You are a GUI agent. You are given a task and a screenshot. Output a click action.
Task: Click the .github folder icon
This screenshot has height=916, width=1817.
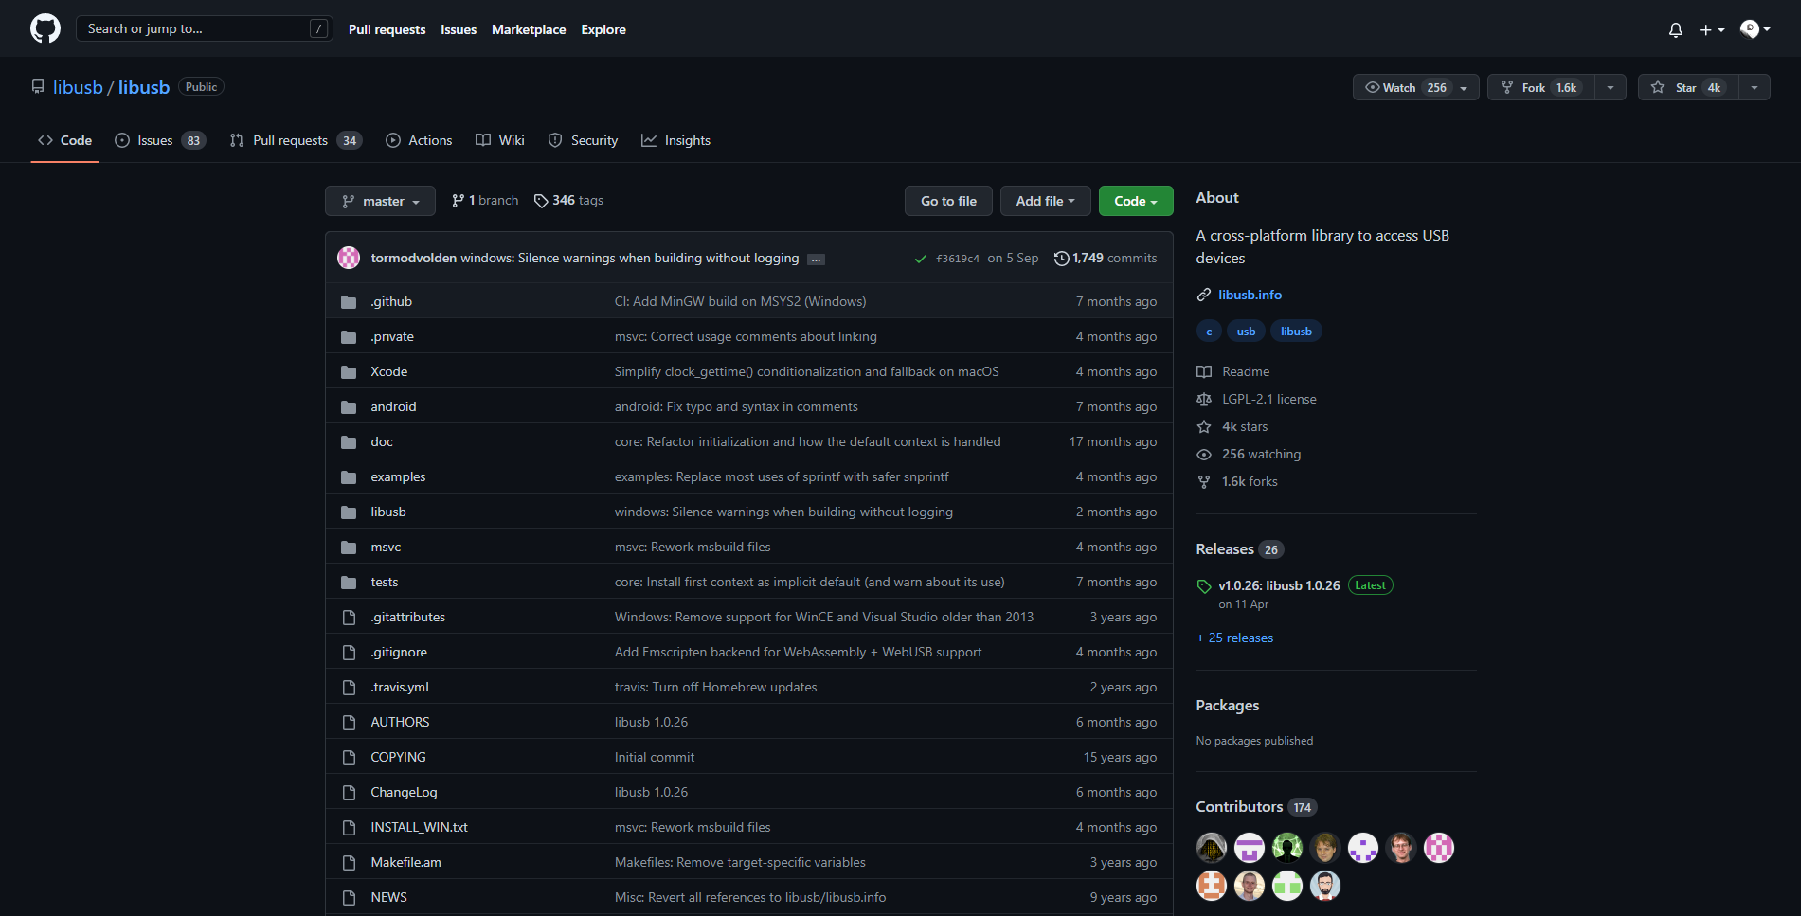point(349,302)
